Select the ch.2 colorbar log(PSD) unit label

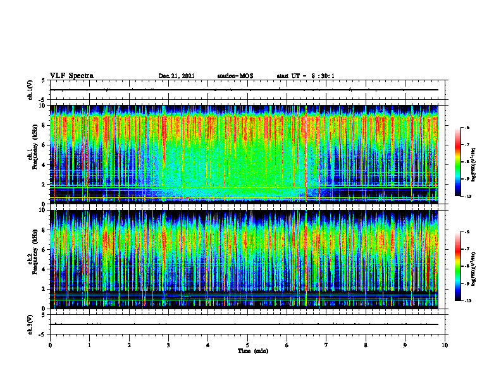(474, 269)
